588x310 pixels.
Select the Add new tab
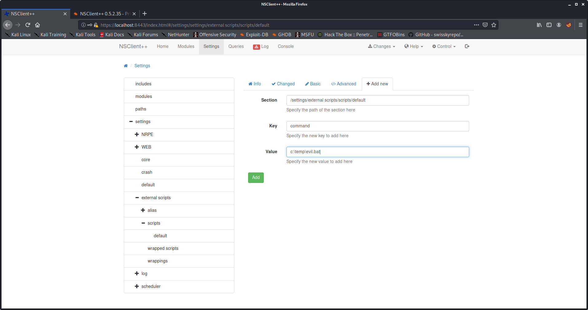pos(377,84)
